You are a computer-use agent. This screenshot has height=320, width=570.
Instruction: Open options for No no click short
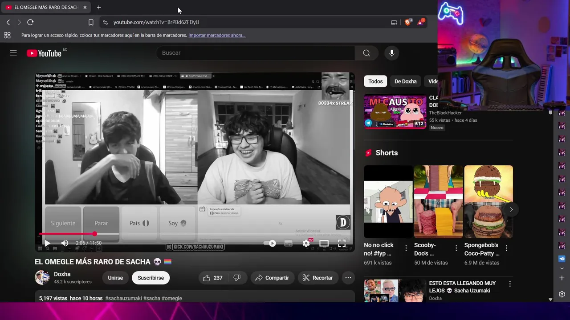(x=406, y=248)
